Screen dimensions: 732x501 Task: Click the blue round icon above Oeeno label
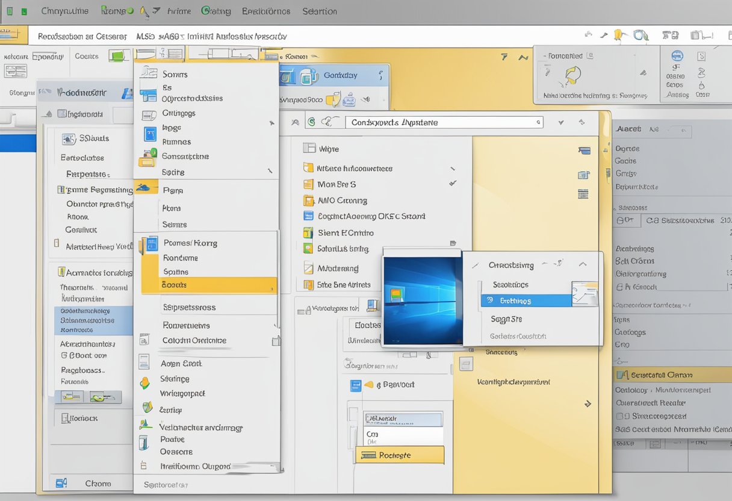(677, 56)
